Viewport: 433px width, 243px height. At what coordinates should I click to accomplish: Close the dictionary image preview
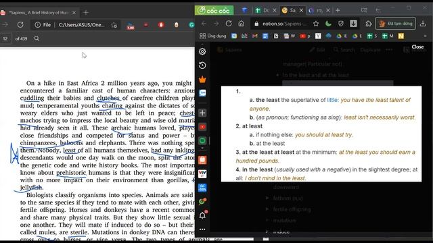coord(417,47)
